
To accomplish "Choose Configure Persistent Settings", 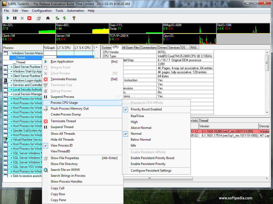I will (x=151, y=171).
